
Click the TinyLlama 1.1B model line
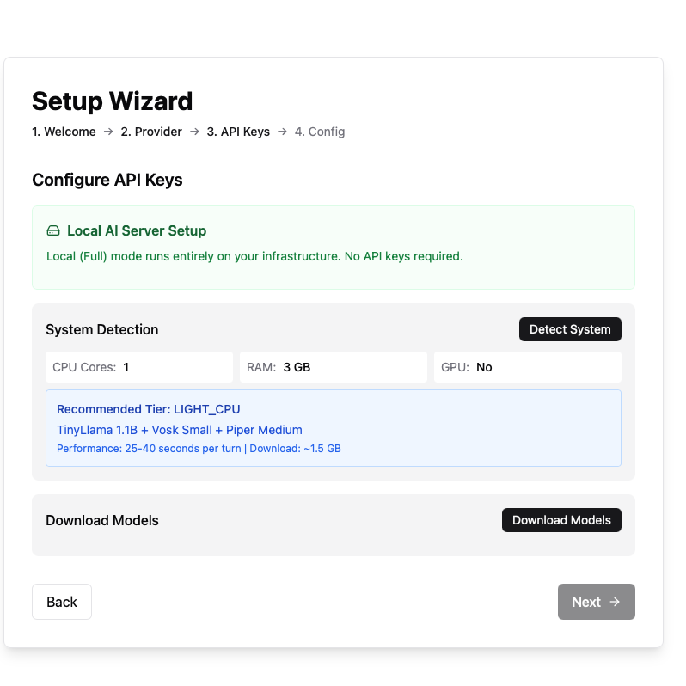(x=180, y=430)
